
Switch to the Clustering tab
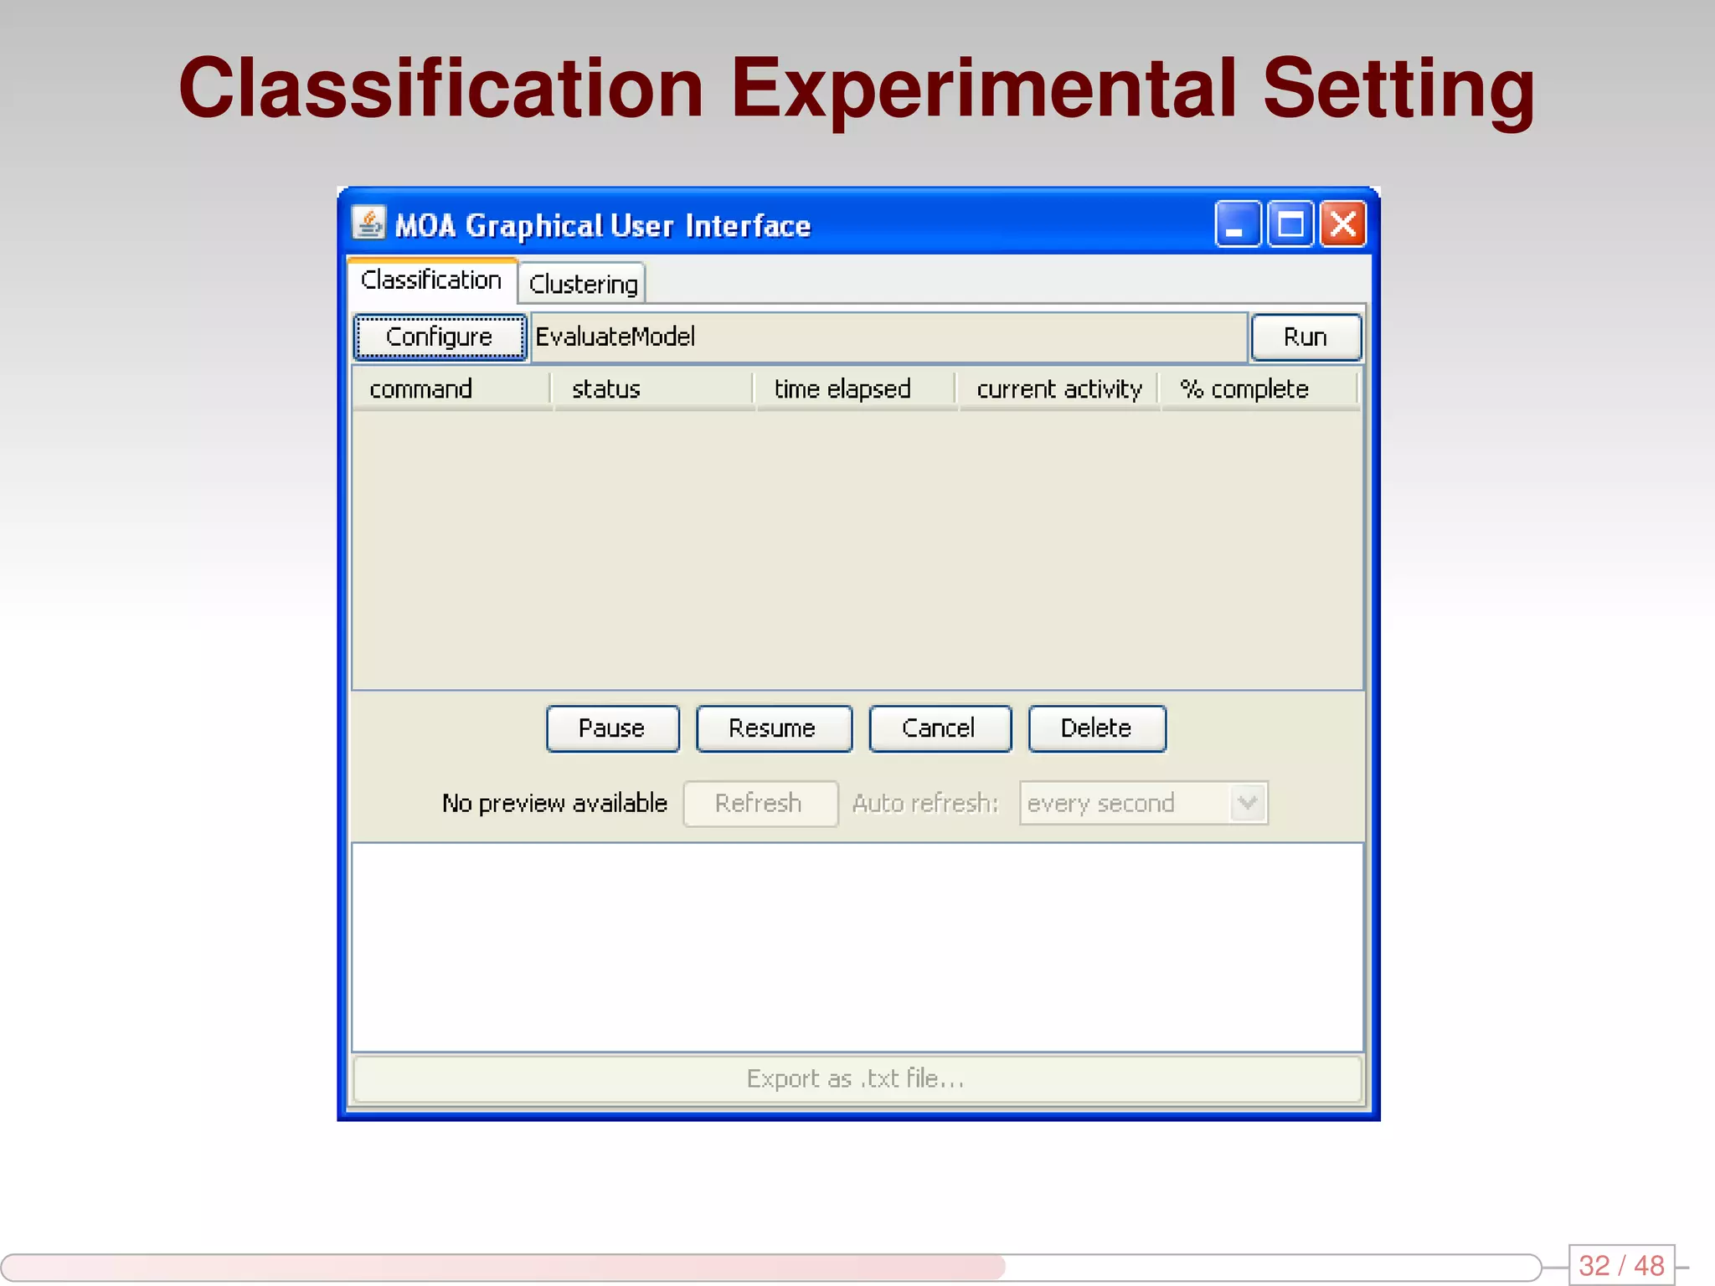(583, 284)
